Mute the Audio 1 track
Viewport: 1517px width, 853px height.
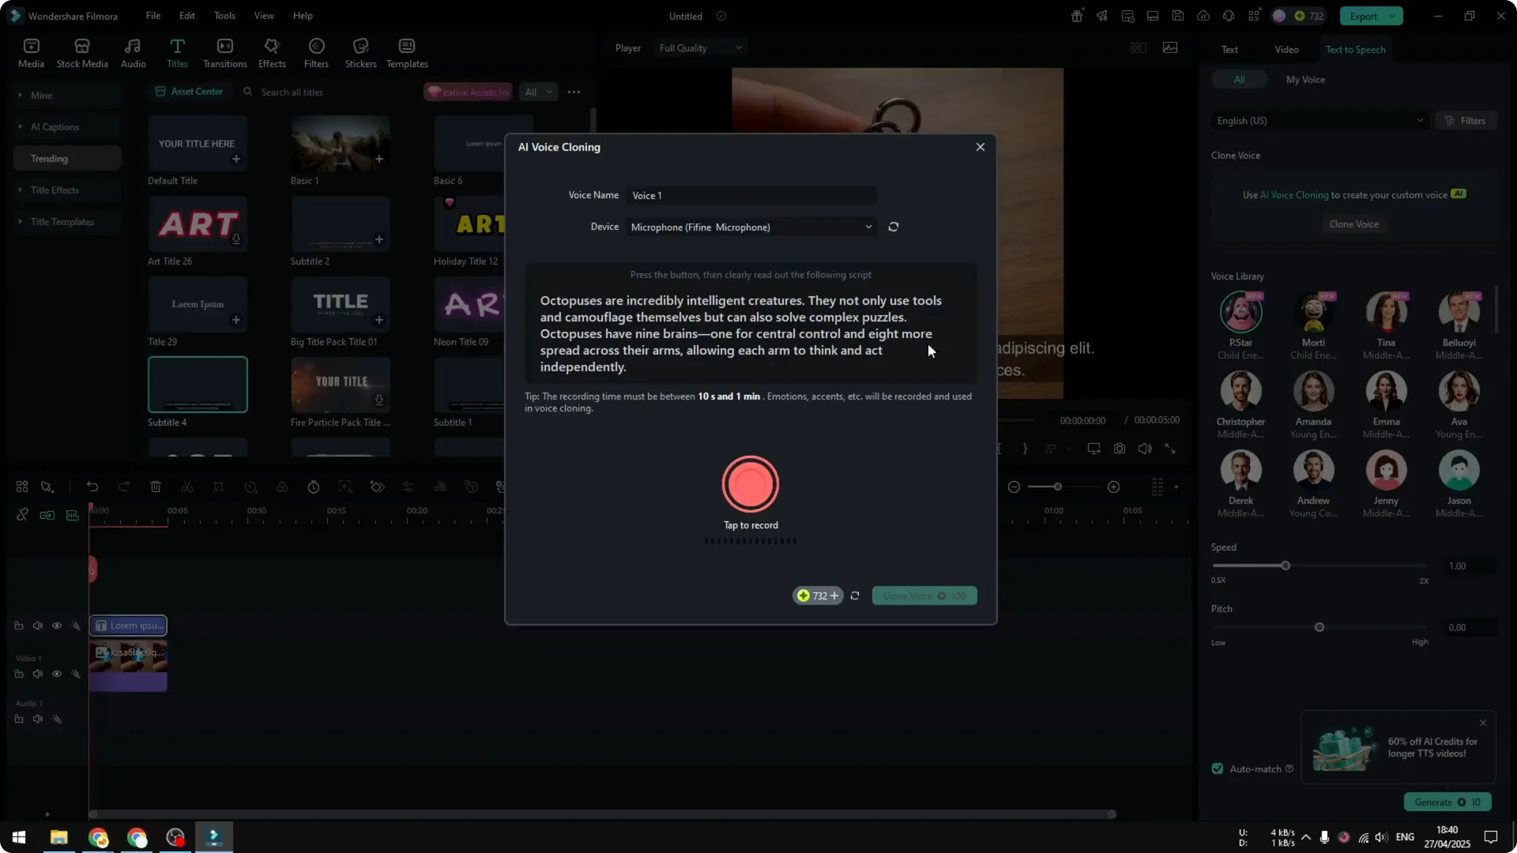(x=37, y=719)
